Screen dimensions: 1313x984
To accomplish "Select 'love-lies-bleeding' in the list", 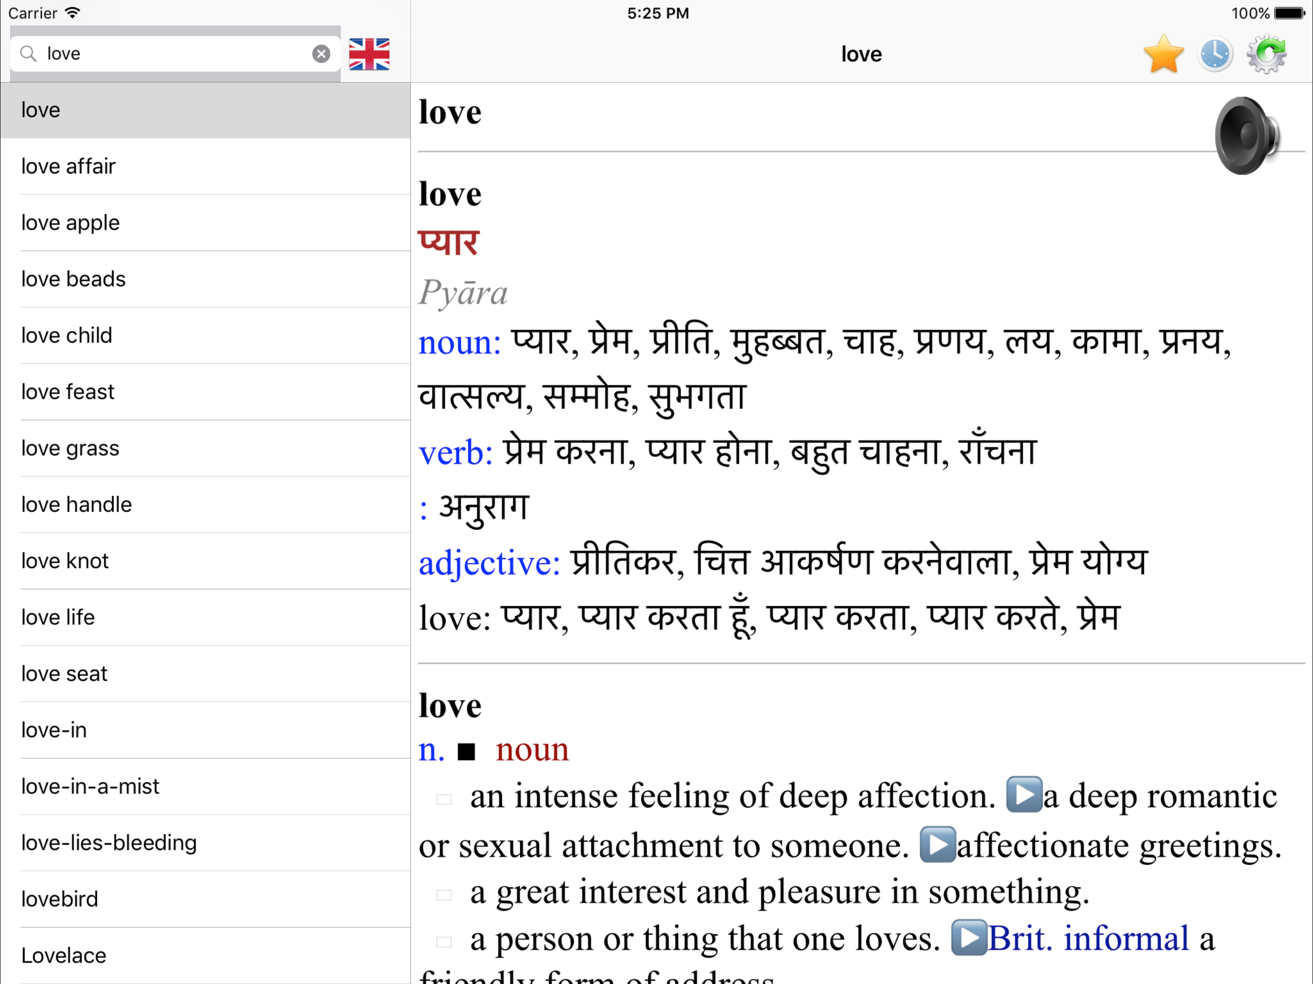I will [x=205, y=843].
